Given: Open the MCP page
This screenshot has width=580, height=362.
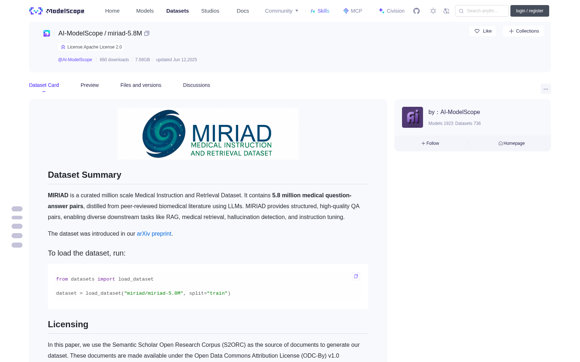Looking at the screenshot, I should [352, 11].
